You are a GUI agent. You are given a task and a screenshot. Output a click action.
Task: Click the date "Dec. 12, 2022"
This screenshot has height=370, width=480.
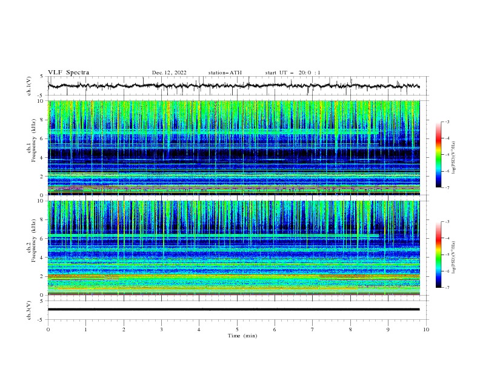pyautogui.click(x=169, y=73)
